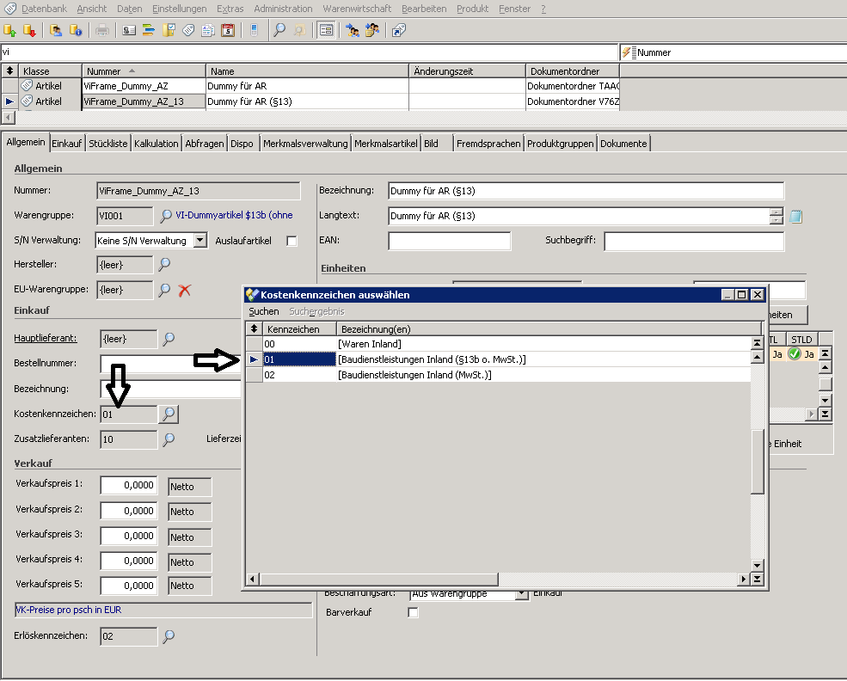
Task: Click the database upload icon with green arrow
Action: pos(9,30)
